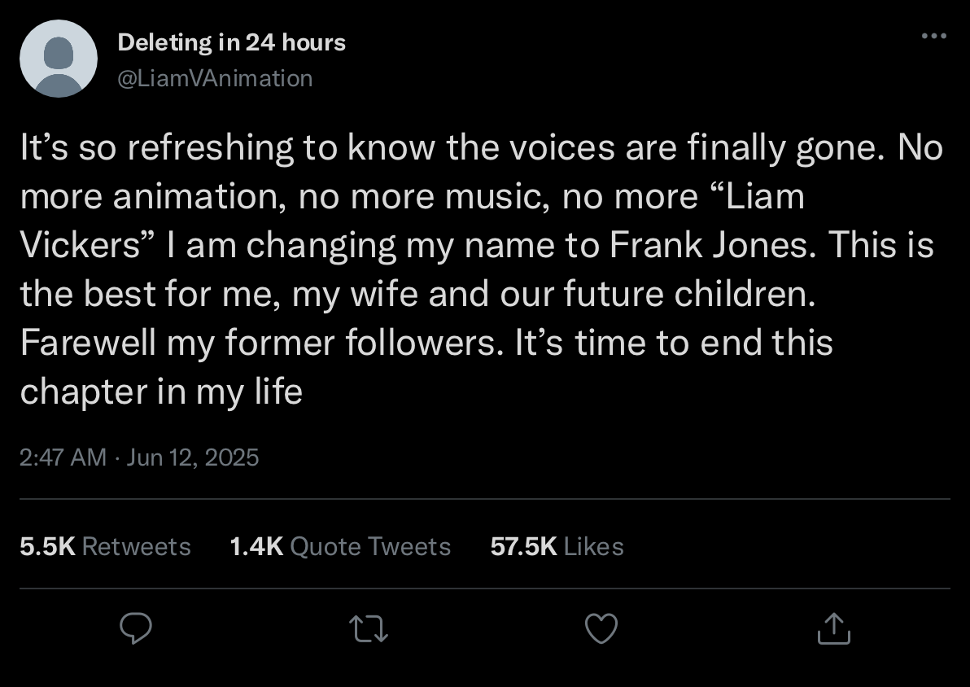View the list of 5.5K Retweets
This screenshot has width=970, height=687.
coord(105,546)
